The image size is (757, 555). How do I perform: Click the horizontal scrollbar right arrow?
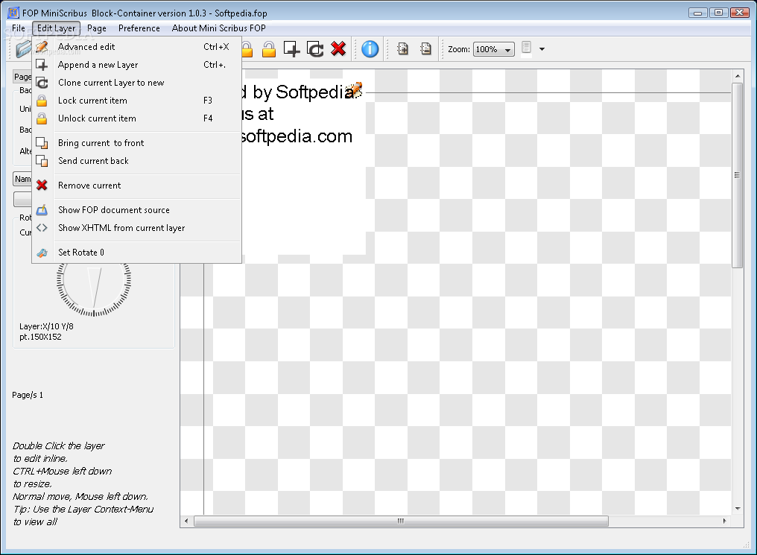(x=724, y=521)
